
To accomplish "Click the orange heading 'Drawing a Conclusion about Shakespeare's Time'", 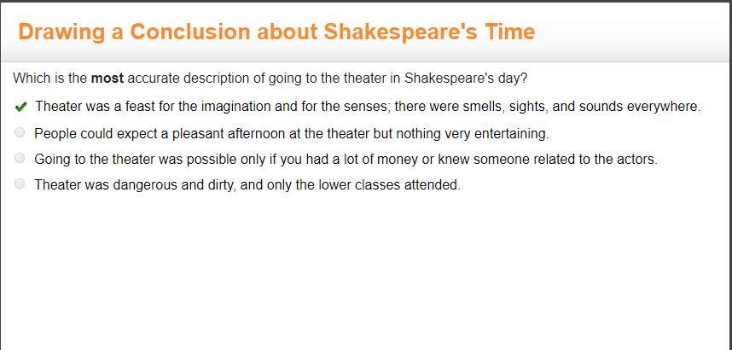I will tap(276, 32).
